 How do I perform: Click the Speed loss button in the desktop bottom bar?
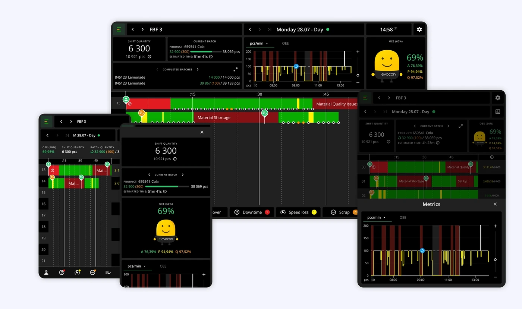click(x=298, y=212)
